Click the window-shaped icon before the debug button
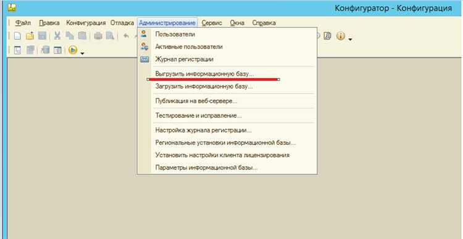 57,50
